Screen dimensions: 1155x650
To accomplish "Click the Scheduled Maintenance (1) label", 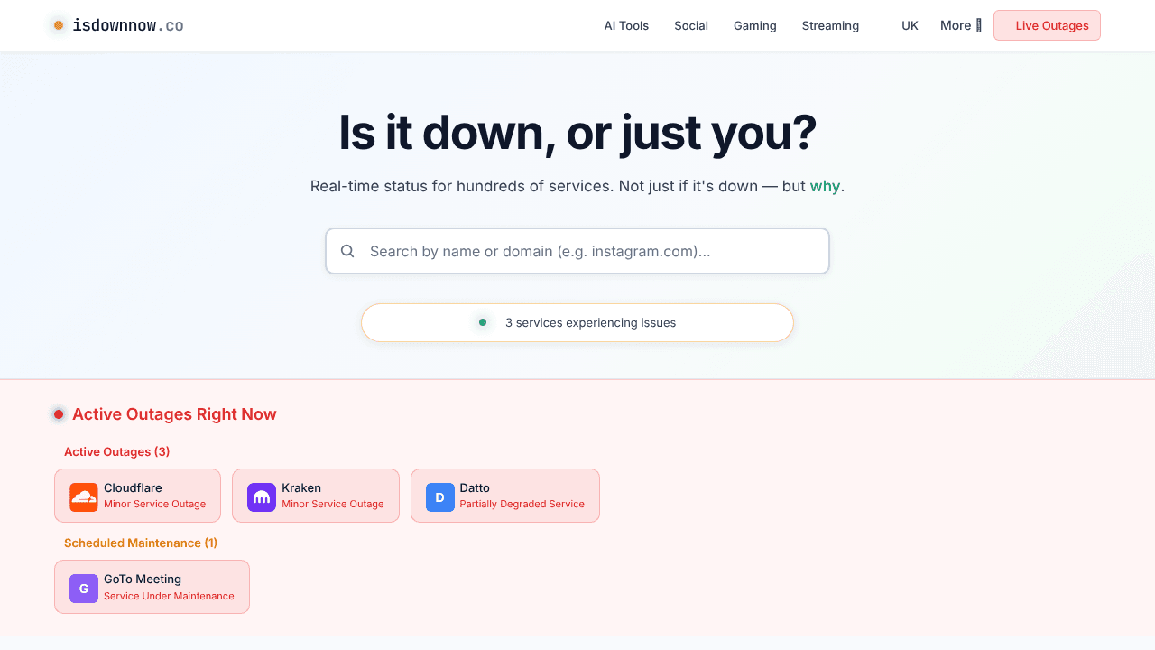I will pos(141,543).
